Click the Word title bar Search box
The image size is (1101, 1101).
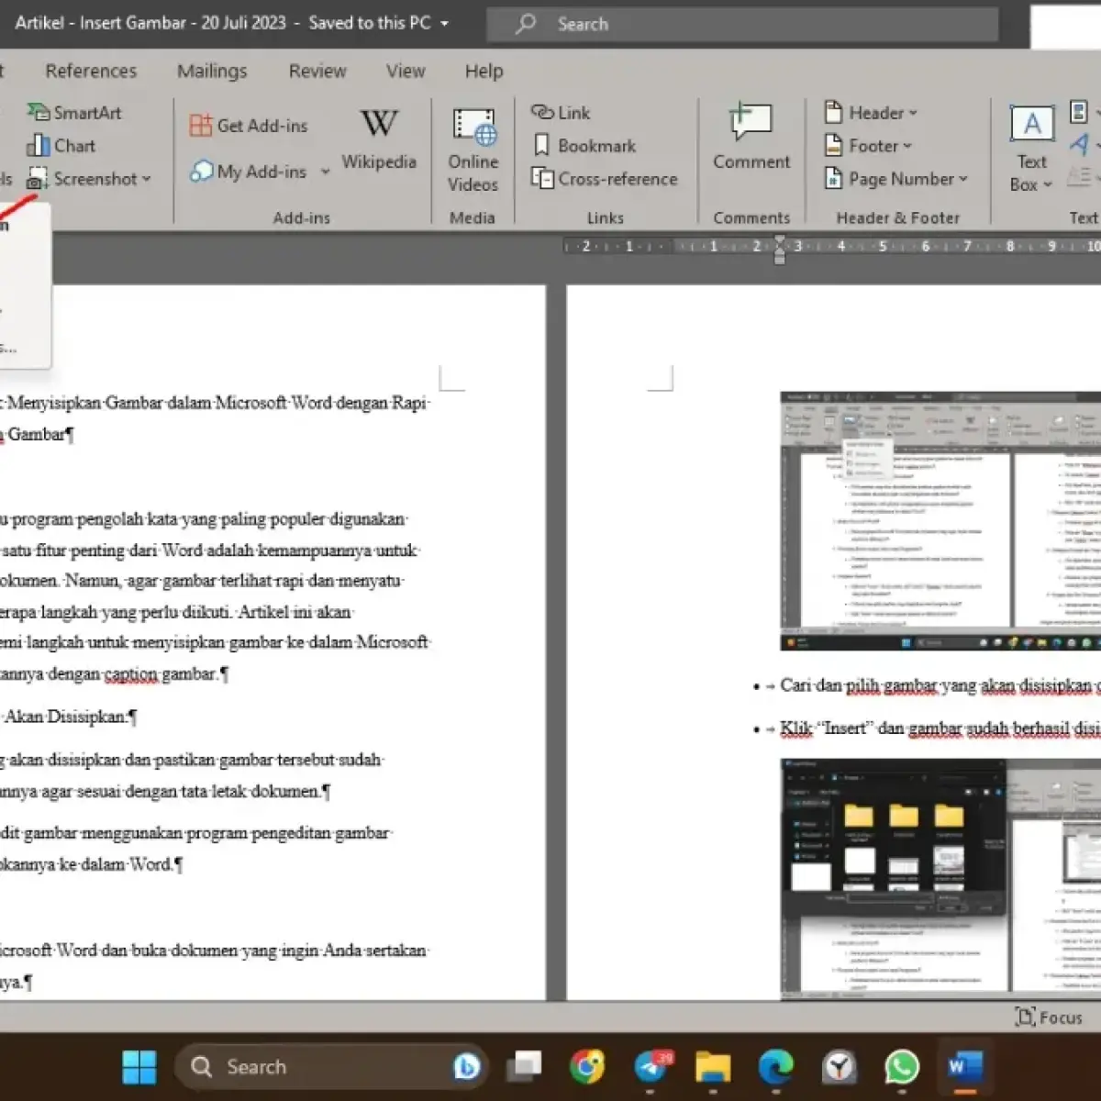click(742, 24)
